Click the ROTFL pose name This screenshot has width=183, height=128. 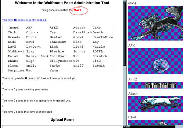click(98, 52)
